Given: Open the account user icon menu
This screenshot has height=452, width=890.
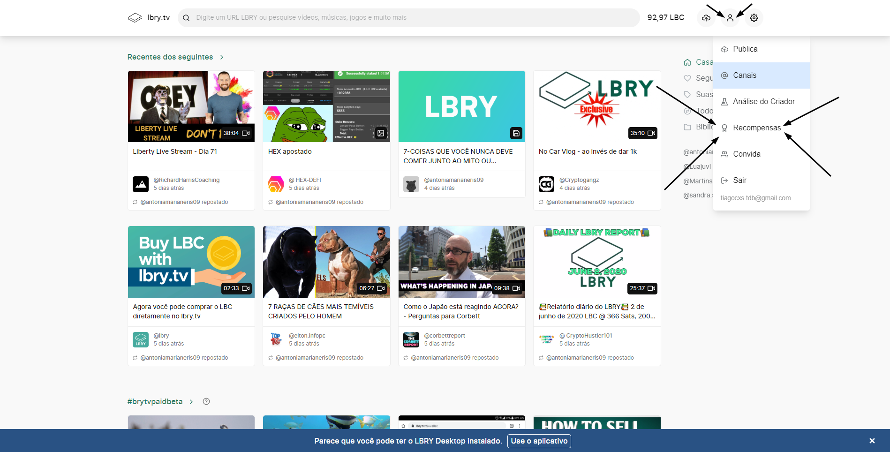Looking at the screenshot, I should pyautogui.click(x=730, y=18).
